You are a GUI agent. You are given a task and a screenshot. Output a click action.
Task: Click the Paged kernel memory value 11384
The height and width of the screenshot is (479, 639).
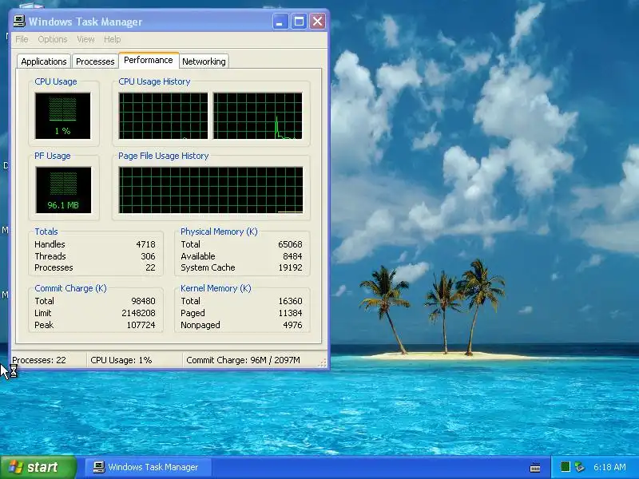tap(290, 313)
